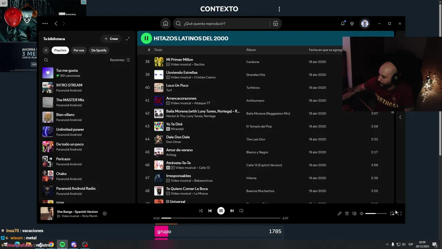
Task: Collapse the right side panel chevron
Action: coord(400,117)
